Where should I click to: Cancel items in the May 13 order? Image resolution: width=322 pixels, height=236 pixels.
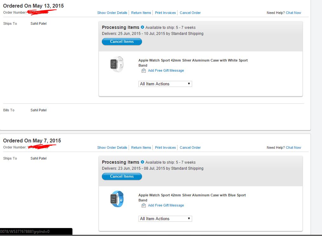click(x=122, y=42)
